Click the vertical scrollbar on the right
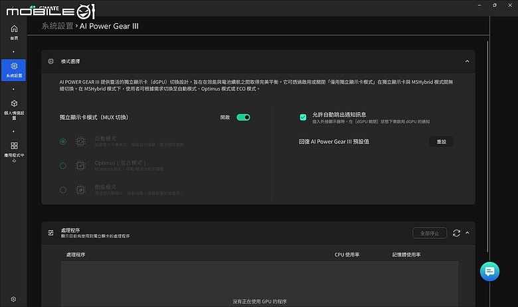 [x=487, y=147]
